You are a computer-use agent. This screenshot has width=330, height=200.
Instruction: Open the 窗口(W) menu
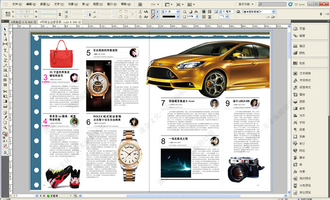[112, 4]
